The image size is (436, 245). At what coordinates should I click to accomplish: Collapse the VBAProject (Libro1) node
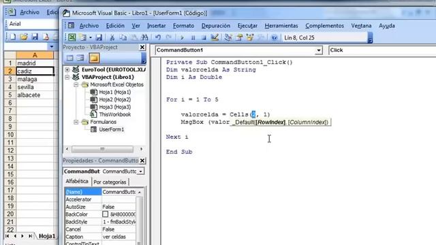[x=67, y=77]
